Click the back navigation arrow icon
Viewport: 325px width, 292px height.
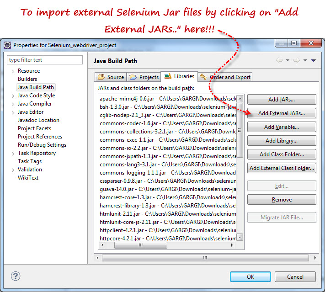279,60
